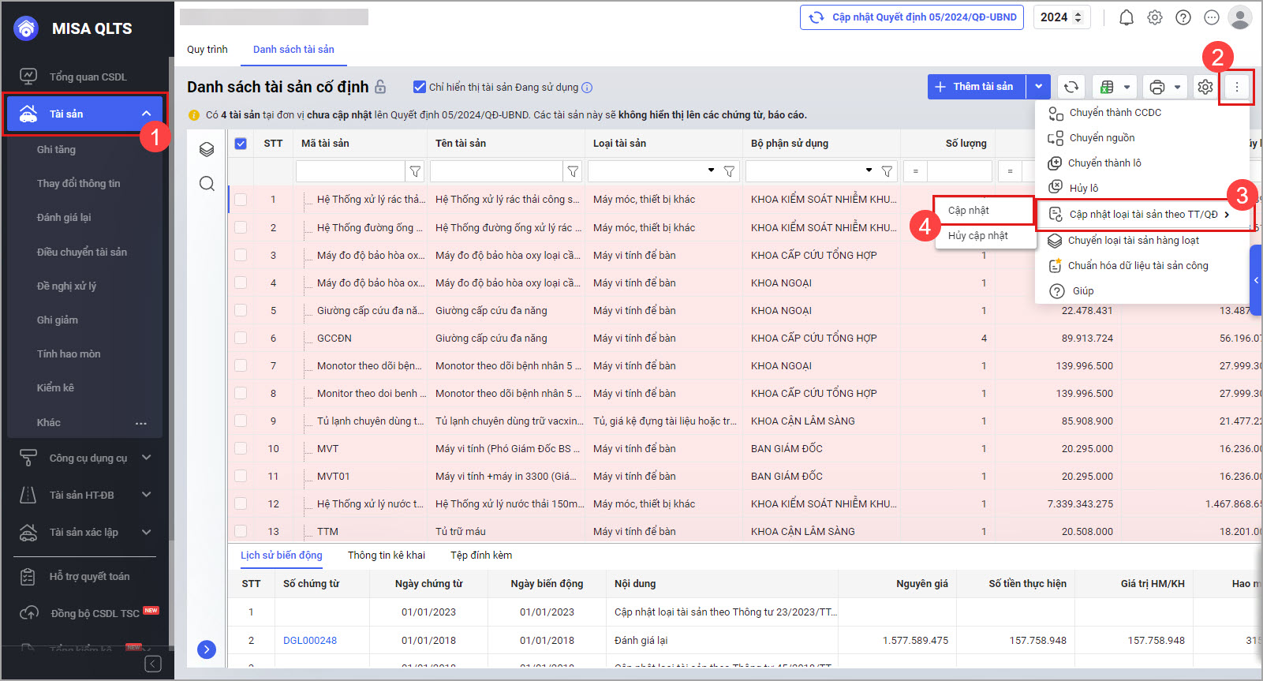Expand the Tài sản HT-ĐB section
This screenshot has width=1263, height=681.
pos(146,495)
